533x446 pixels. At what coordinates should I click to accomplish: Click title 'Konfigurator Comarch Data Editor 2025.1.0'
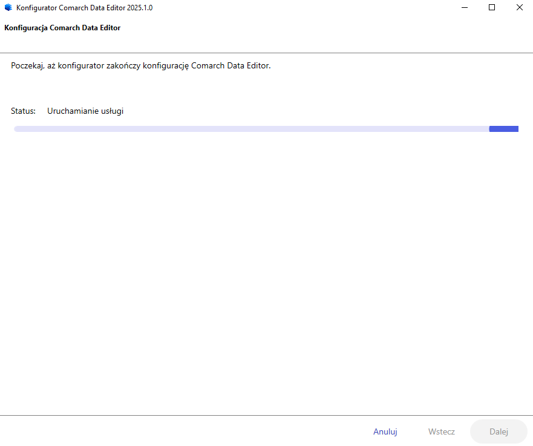tap(84, 8)
